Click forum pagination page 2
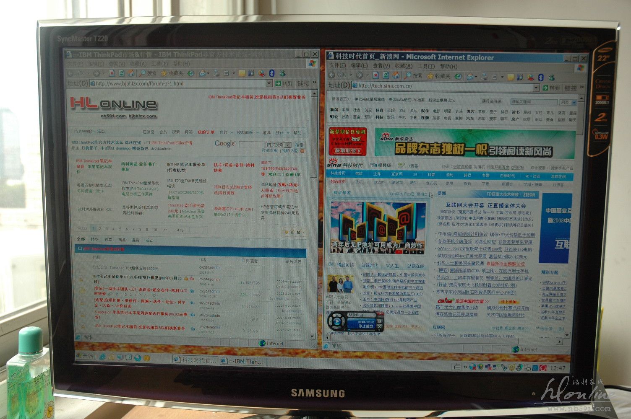The height and width of the screenshot is (419, 631). pos(100,229)
